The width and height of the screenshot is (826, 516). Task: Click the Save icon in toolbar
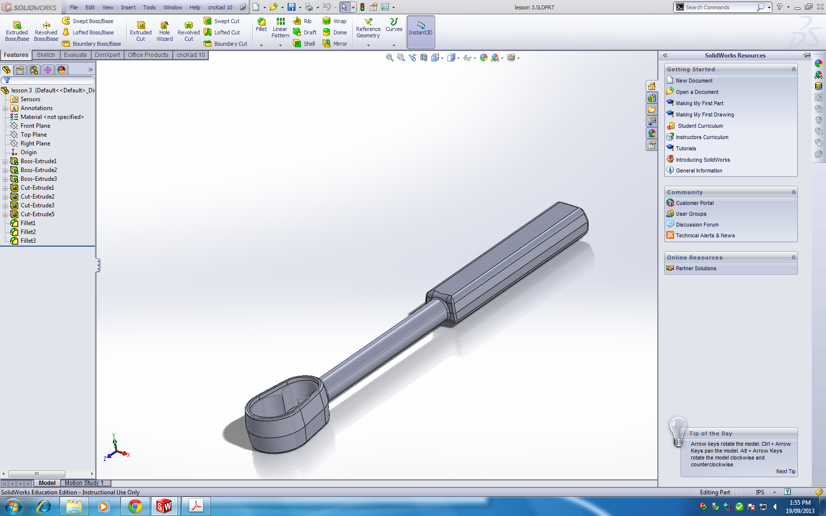click(292, 7)
